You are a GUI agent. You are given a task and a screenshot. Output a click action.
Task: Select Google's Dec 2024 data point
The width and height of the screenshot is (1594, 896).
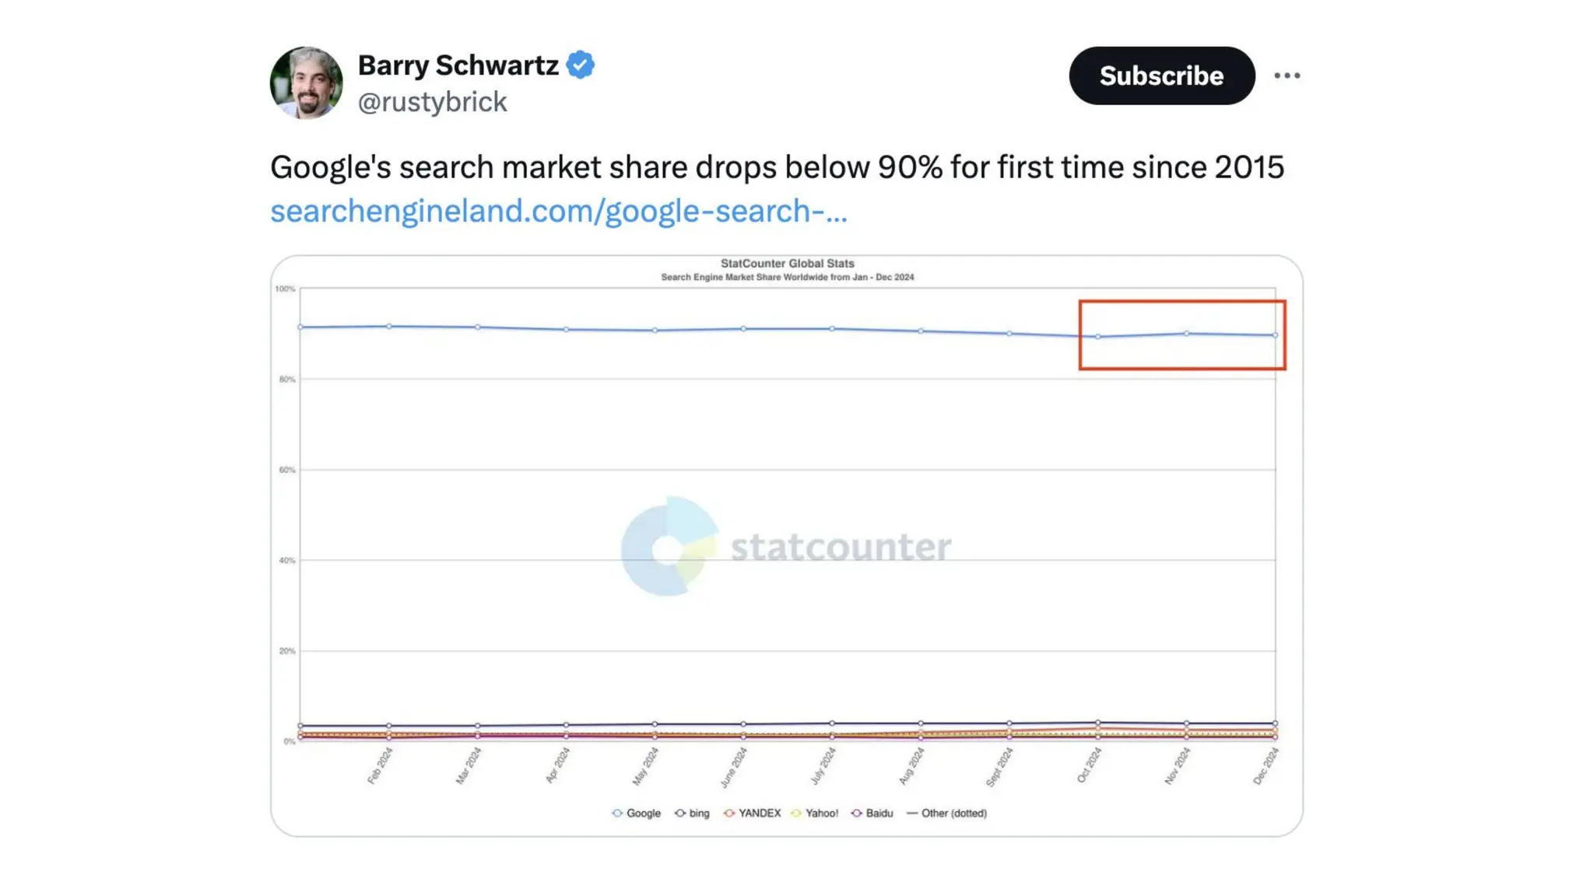tap(1275, 335)
